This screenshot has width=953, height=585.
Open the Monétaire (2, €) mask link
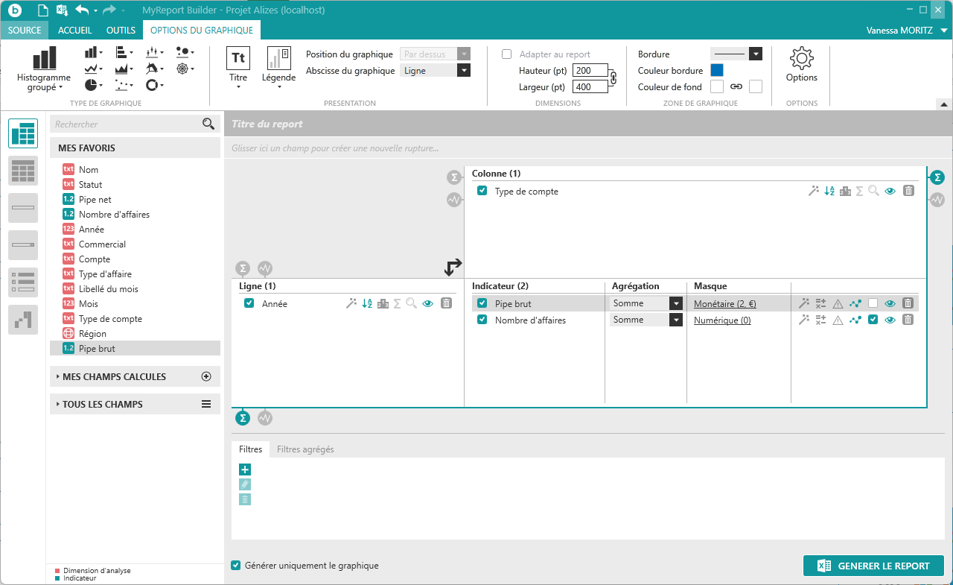tap(724, 304)
